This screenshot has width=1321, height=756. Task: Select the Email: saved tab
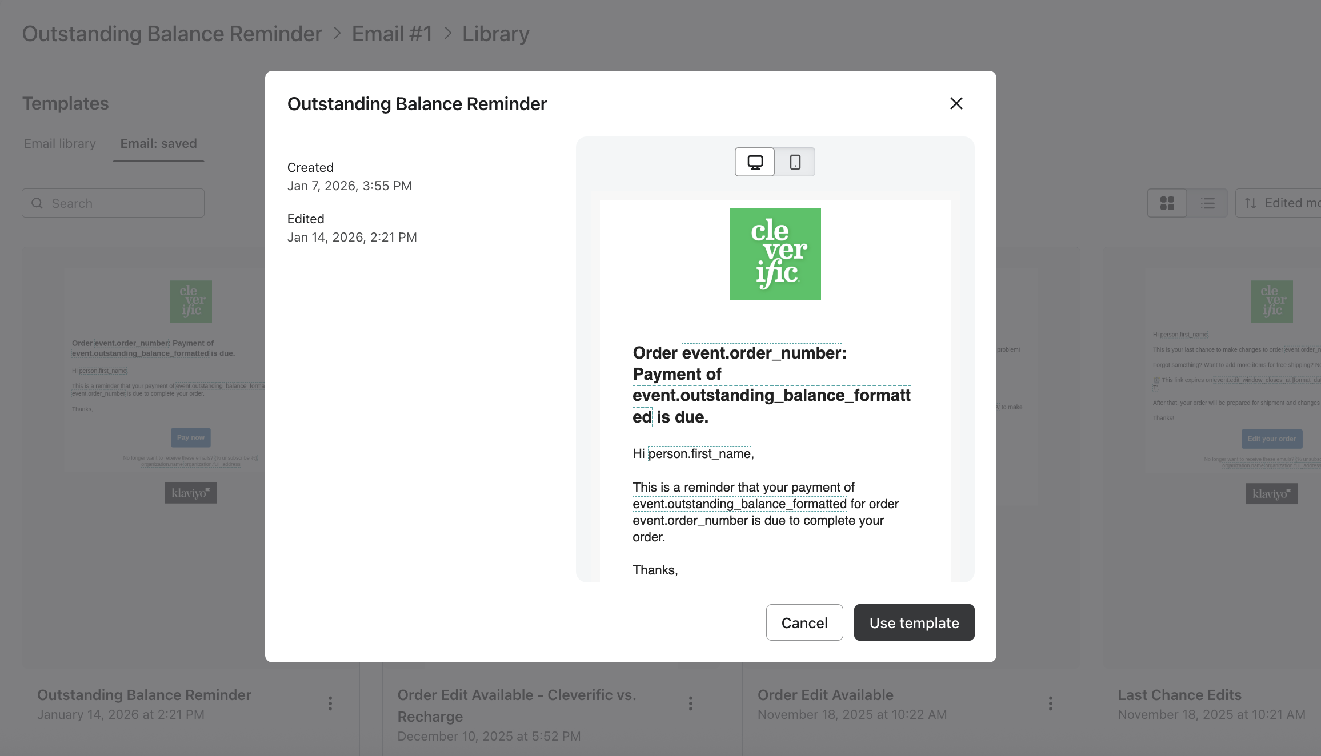[x=158, y=144]
